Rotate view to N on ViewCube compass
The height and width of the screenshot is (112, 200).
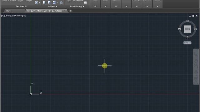(187, 21)
